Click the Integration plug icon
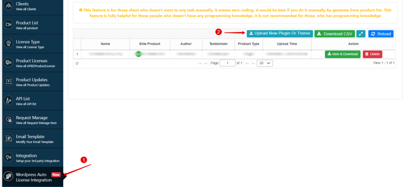The image size is (405, 187). [x=8, y=157]
